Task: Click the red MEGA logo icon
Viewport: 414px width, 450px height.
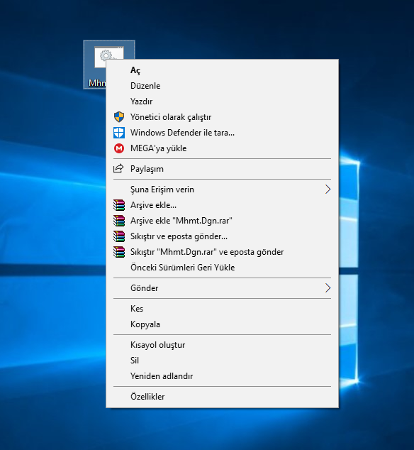Action: [x=119, y=148]
